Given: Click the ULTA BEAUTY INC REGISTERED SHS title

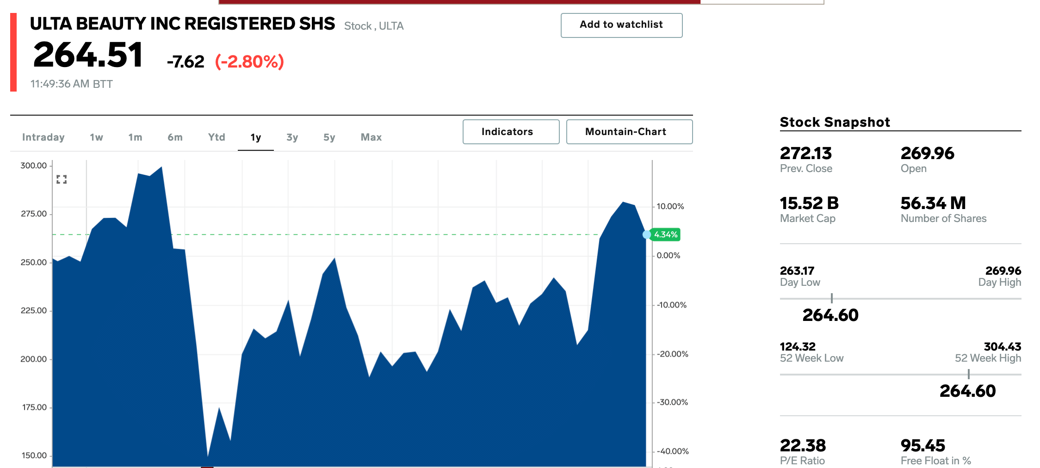Looking at the screenshot, I should click(x=182, y=24).
